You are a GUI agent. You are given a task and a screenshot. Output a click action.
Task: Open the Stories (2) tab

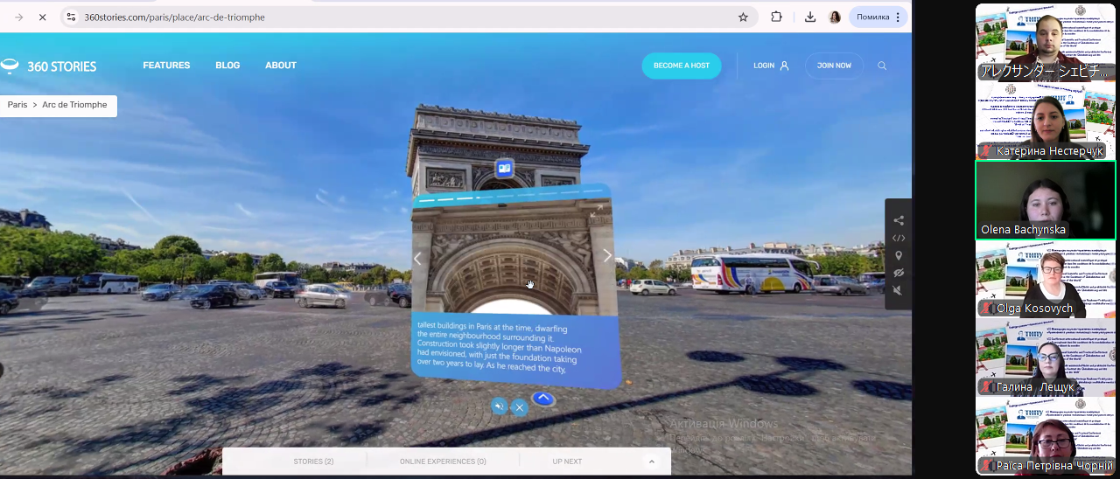point(313,462)
